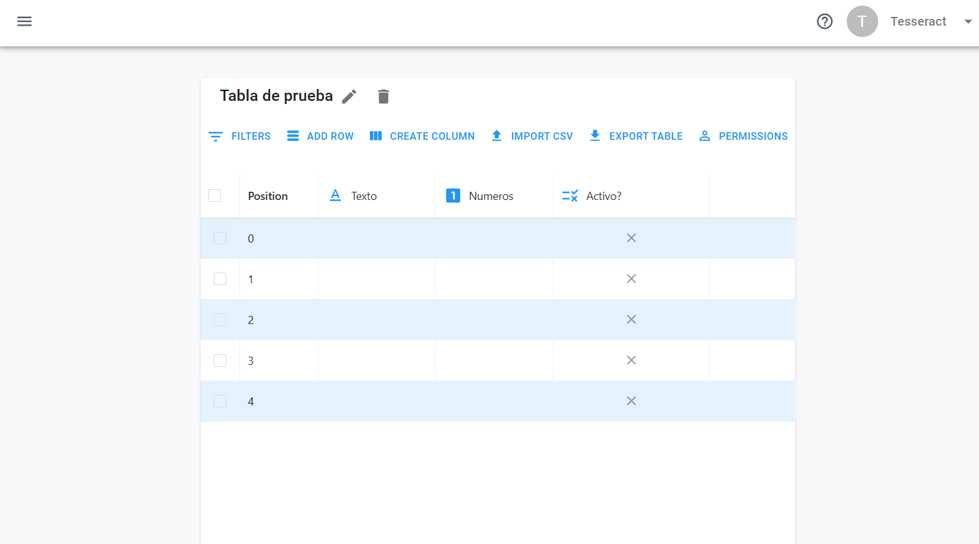Toggle Activo? X mark in row 0
The height and width of the screenshot is (544, 979).
631,238
